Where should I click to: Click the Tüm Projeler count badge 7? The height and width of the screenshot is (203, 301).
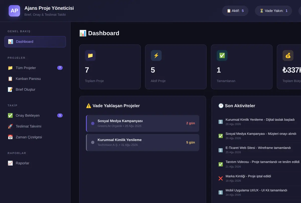(60, 68)
